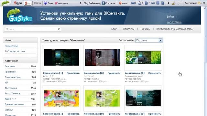Select the Абстракция category
207x116 pixels.
(x=11, y=88)
